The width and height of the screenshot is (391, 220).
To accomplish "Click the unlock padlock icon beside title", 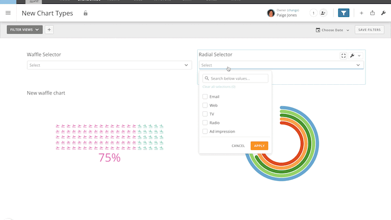I will tap(85, 13).
